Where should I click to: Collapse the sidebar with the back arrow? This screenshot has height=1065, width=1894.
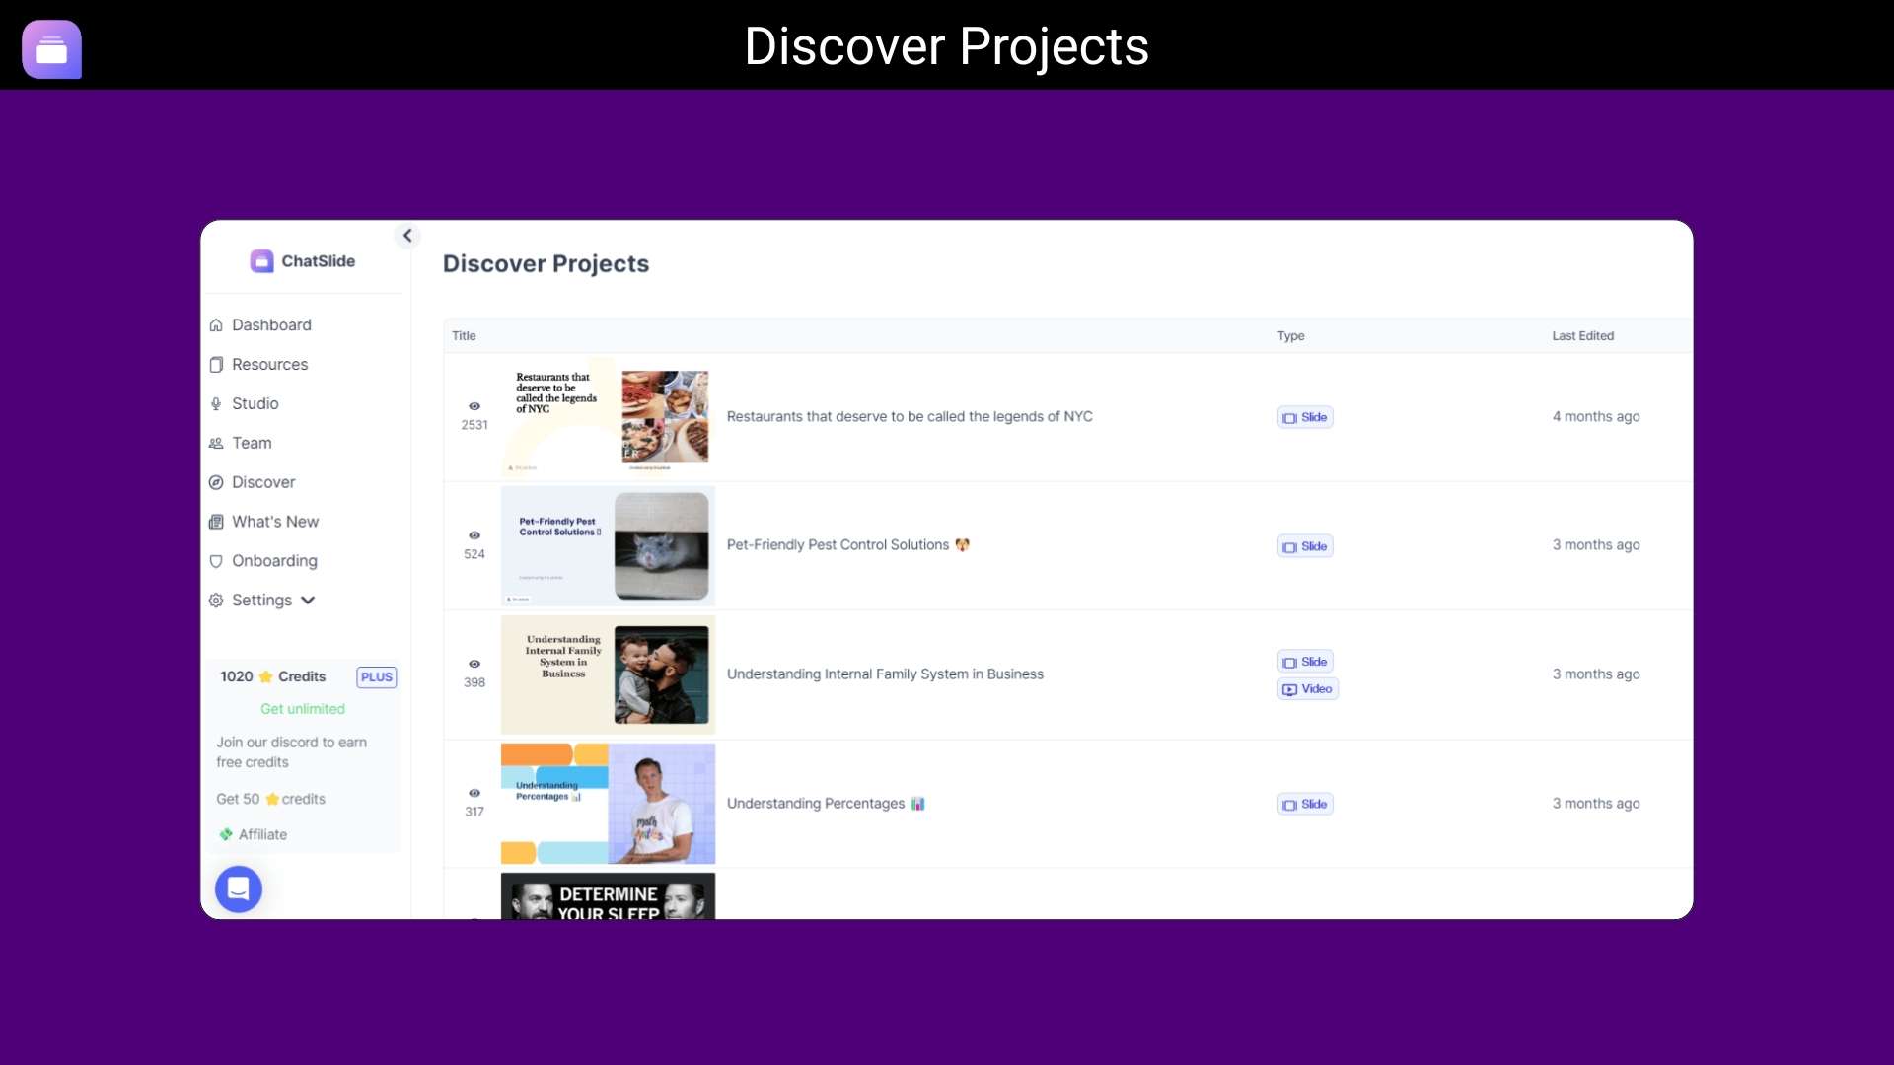(407, 235)
